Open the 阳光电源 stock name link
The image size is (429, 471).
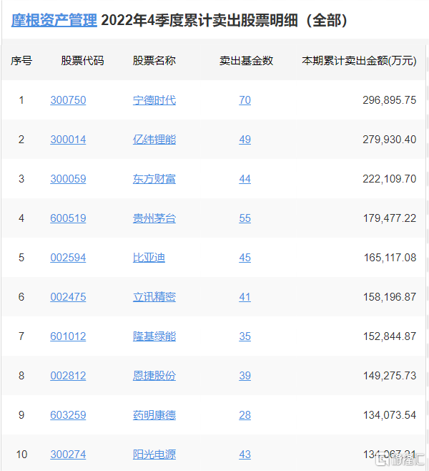coord(154,454)
